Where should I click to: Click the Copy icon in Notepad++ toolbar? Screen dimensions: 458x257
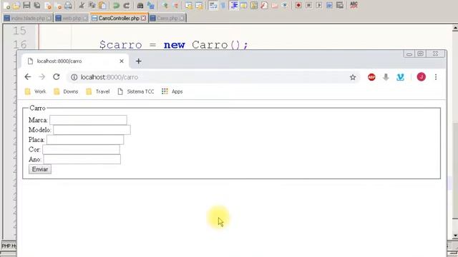[x=92, y=5]
